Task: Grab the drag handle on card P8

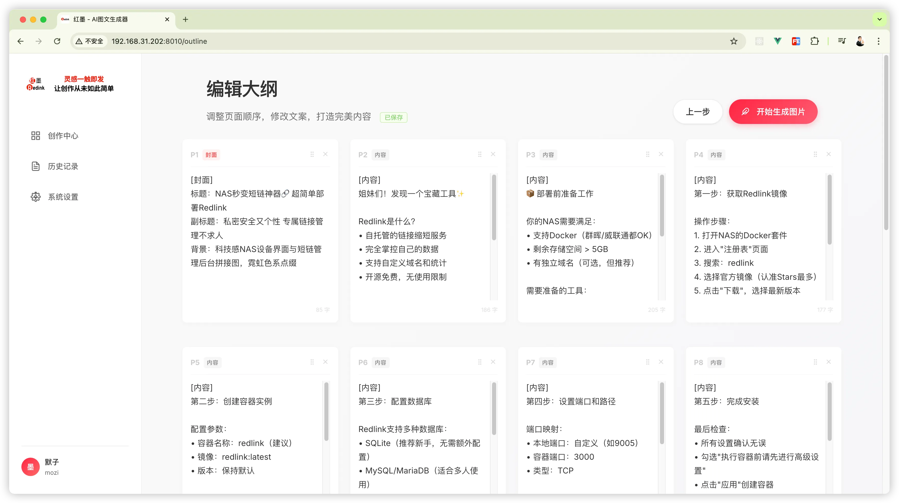Action: (816, 362)
